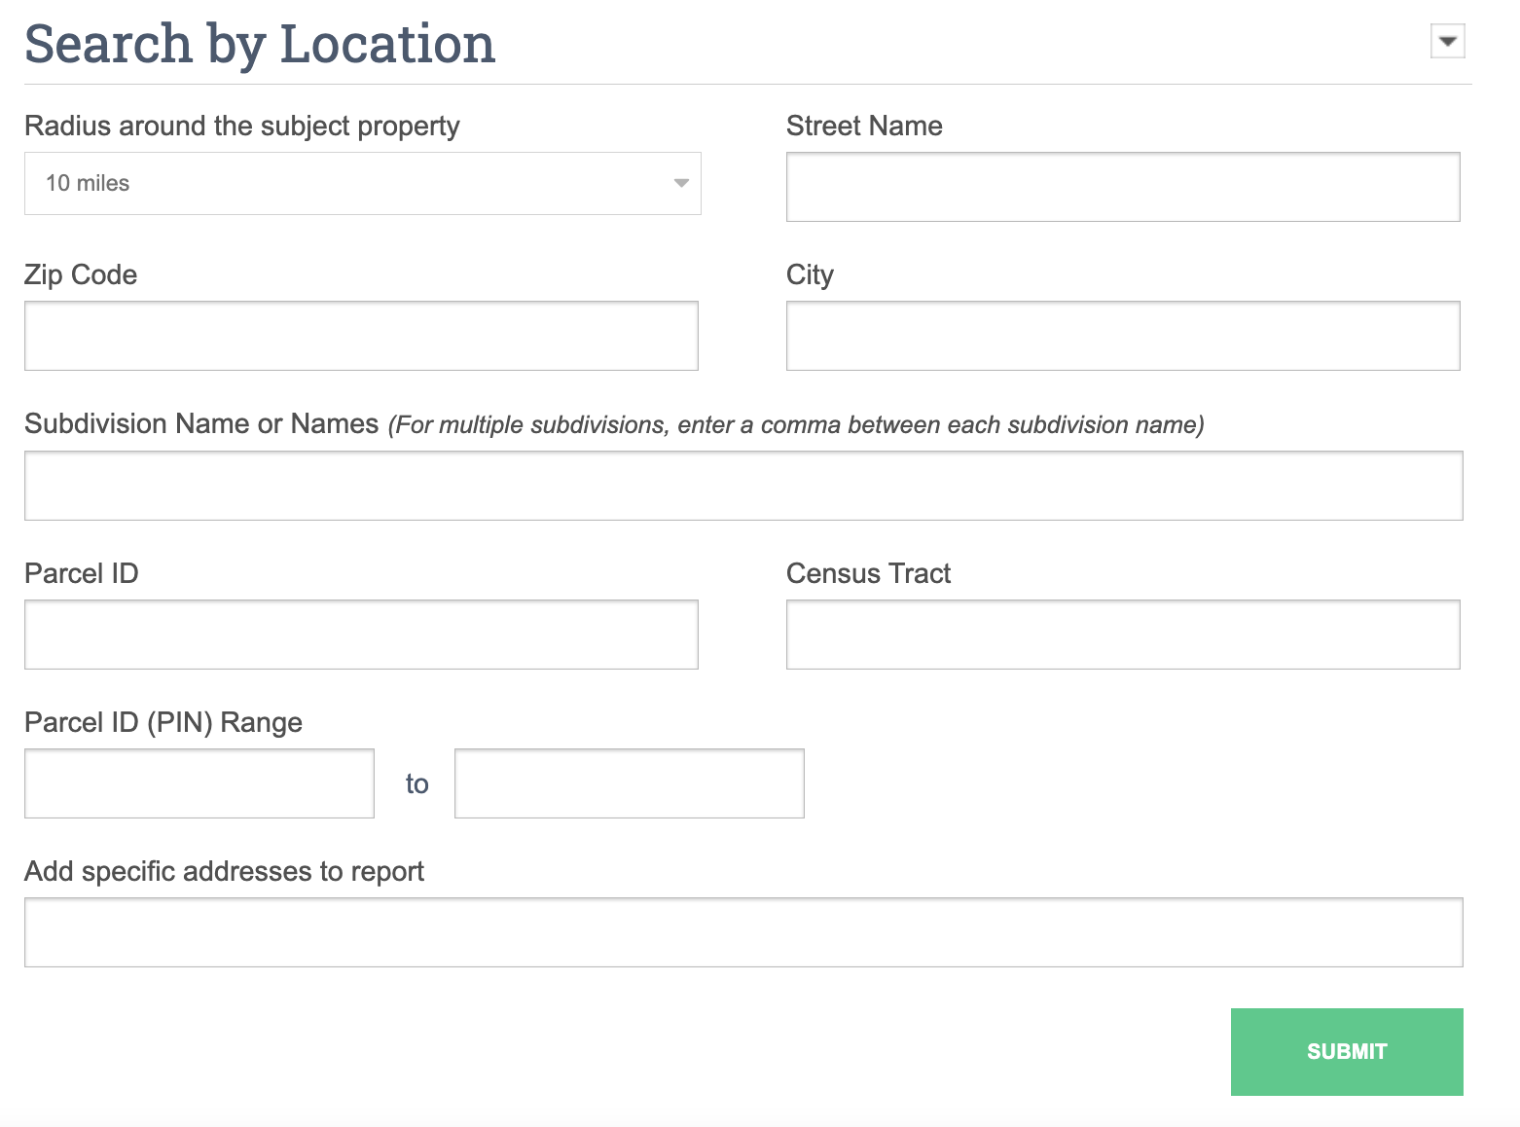Click the multiple subdivisions italic hint text
The height and width of the screenshot is (1127, 1520).
[795, 425]
